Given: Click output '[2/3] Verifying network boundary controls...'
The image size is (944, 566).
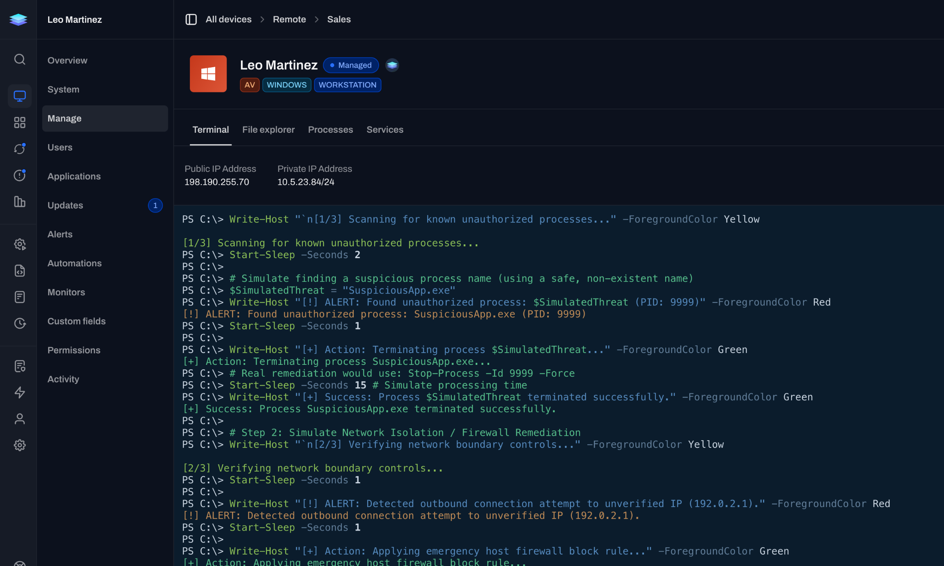Looking at the screenshot, I should click(313, 468).
